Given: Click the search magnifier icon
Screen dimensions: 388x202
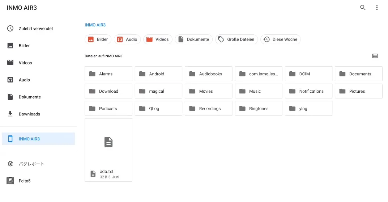Looking at the screenshot, I should tap(363, 8).
